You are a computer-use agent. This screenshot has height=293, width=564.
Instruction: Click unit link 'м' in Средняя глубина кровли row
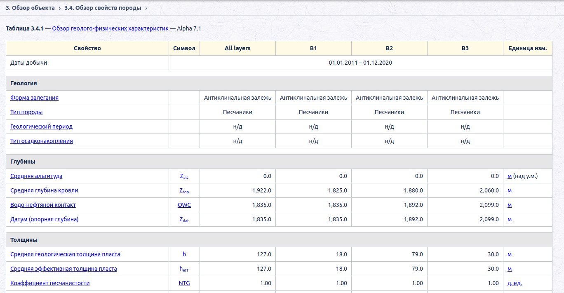(510, 190)
